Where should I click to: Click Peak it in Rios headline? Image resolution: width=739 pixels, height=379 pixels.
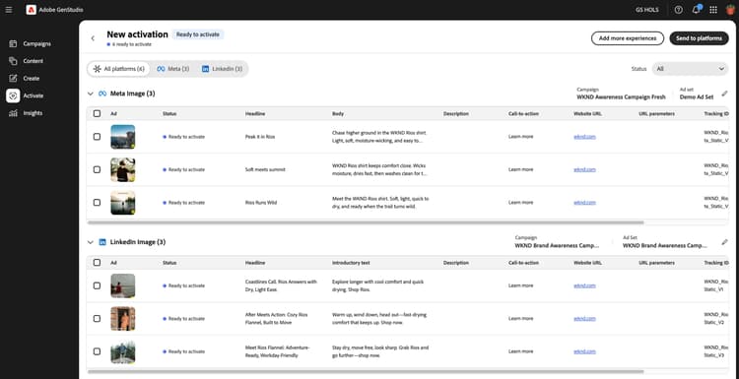[x=260, y=137]
